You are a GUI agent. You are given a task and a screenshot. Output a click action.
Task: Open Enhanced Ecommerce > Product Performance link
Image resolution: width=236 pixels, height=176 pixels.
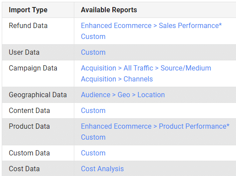[x=155, y=126]
